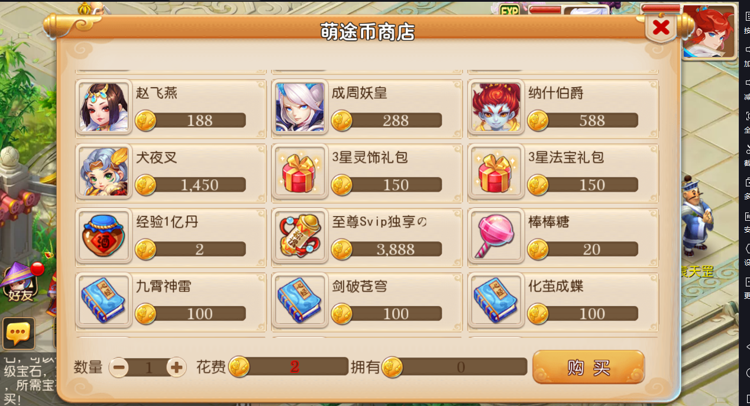Choose the 3星灵饰礼包 gift box icon
The image size is (750, 406).
tap(300, 172)
